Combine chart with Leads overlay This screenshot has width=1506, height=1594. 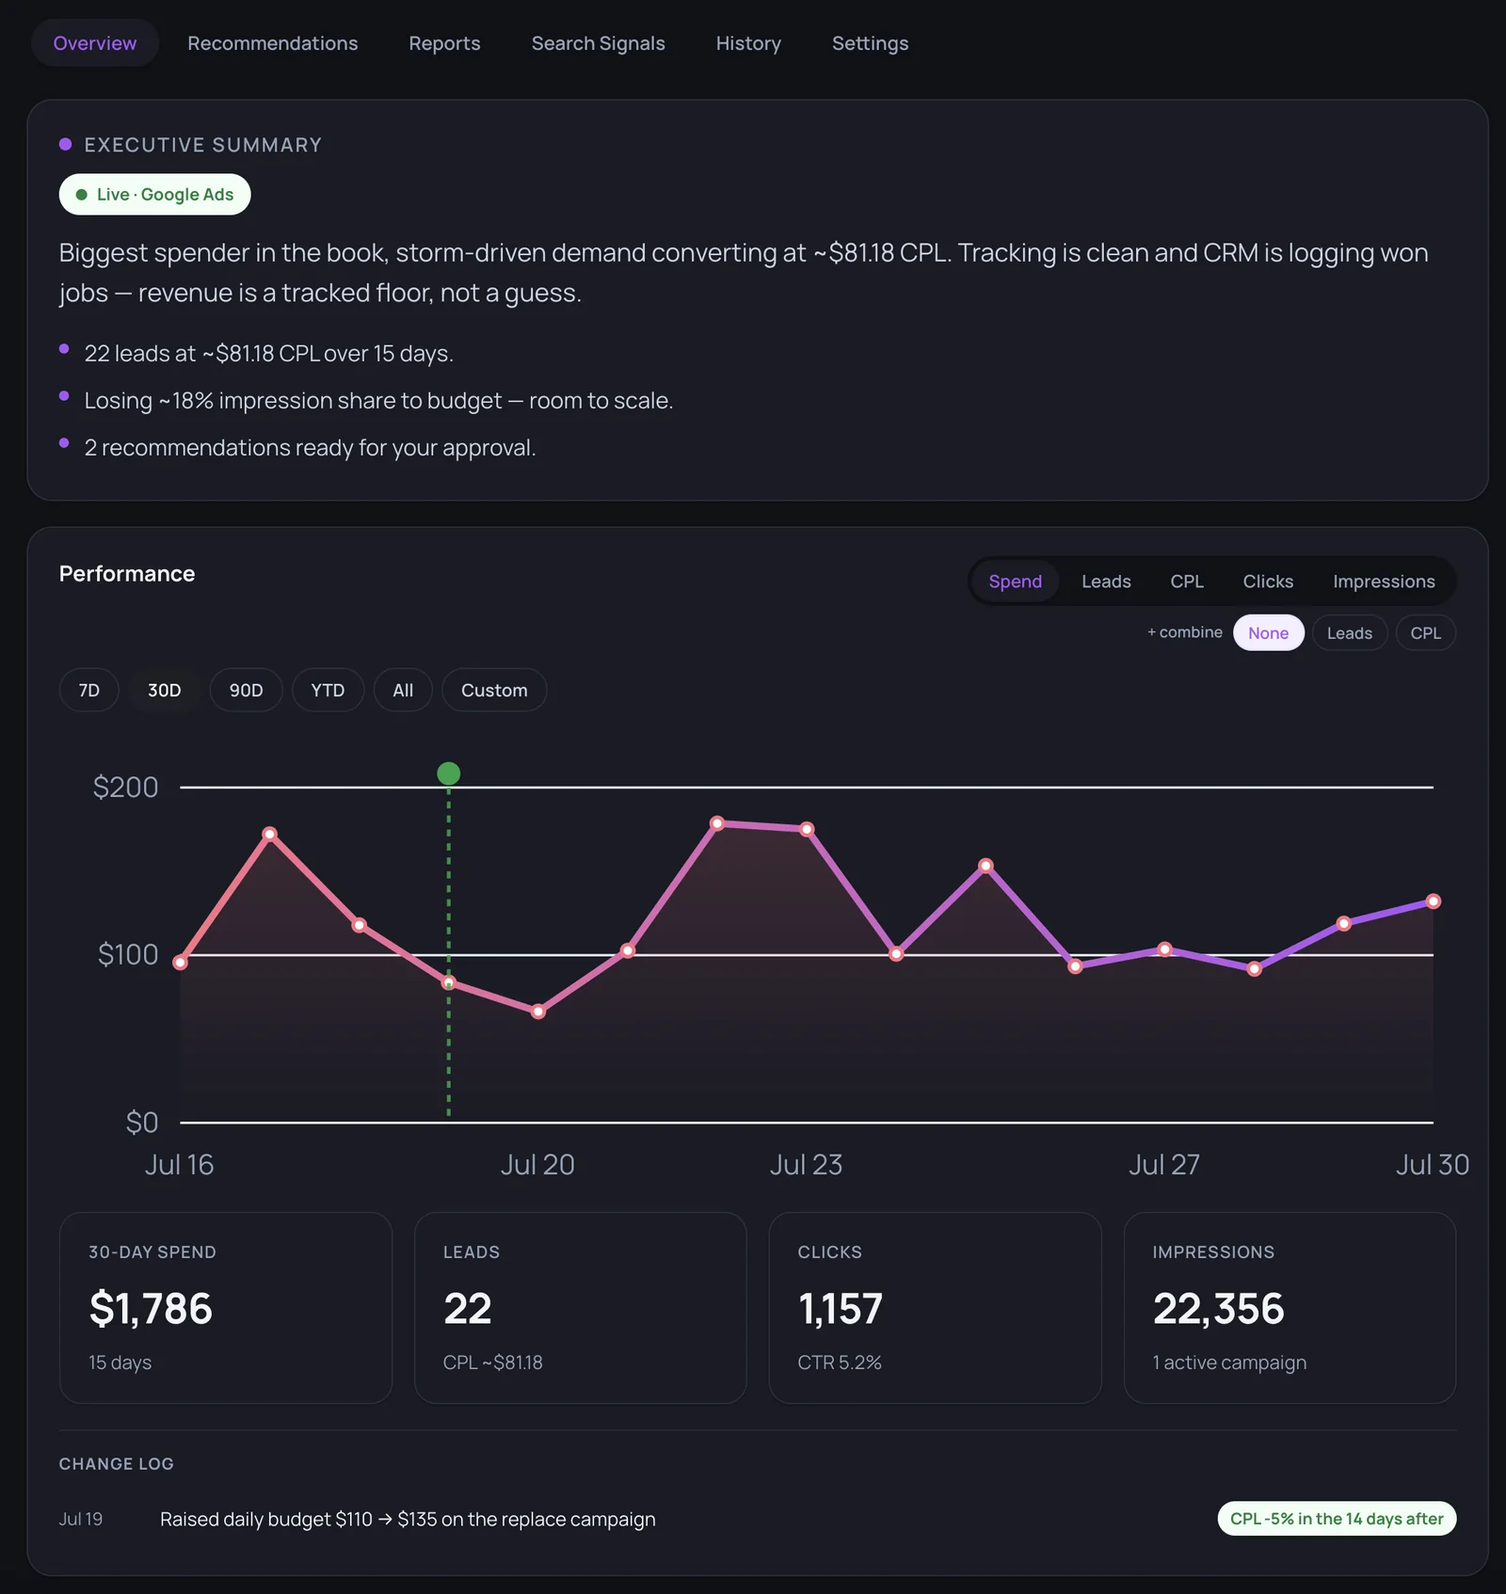(x=1349, y=633)
